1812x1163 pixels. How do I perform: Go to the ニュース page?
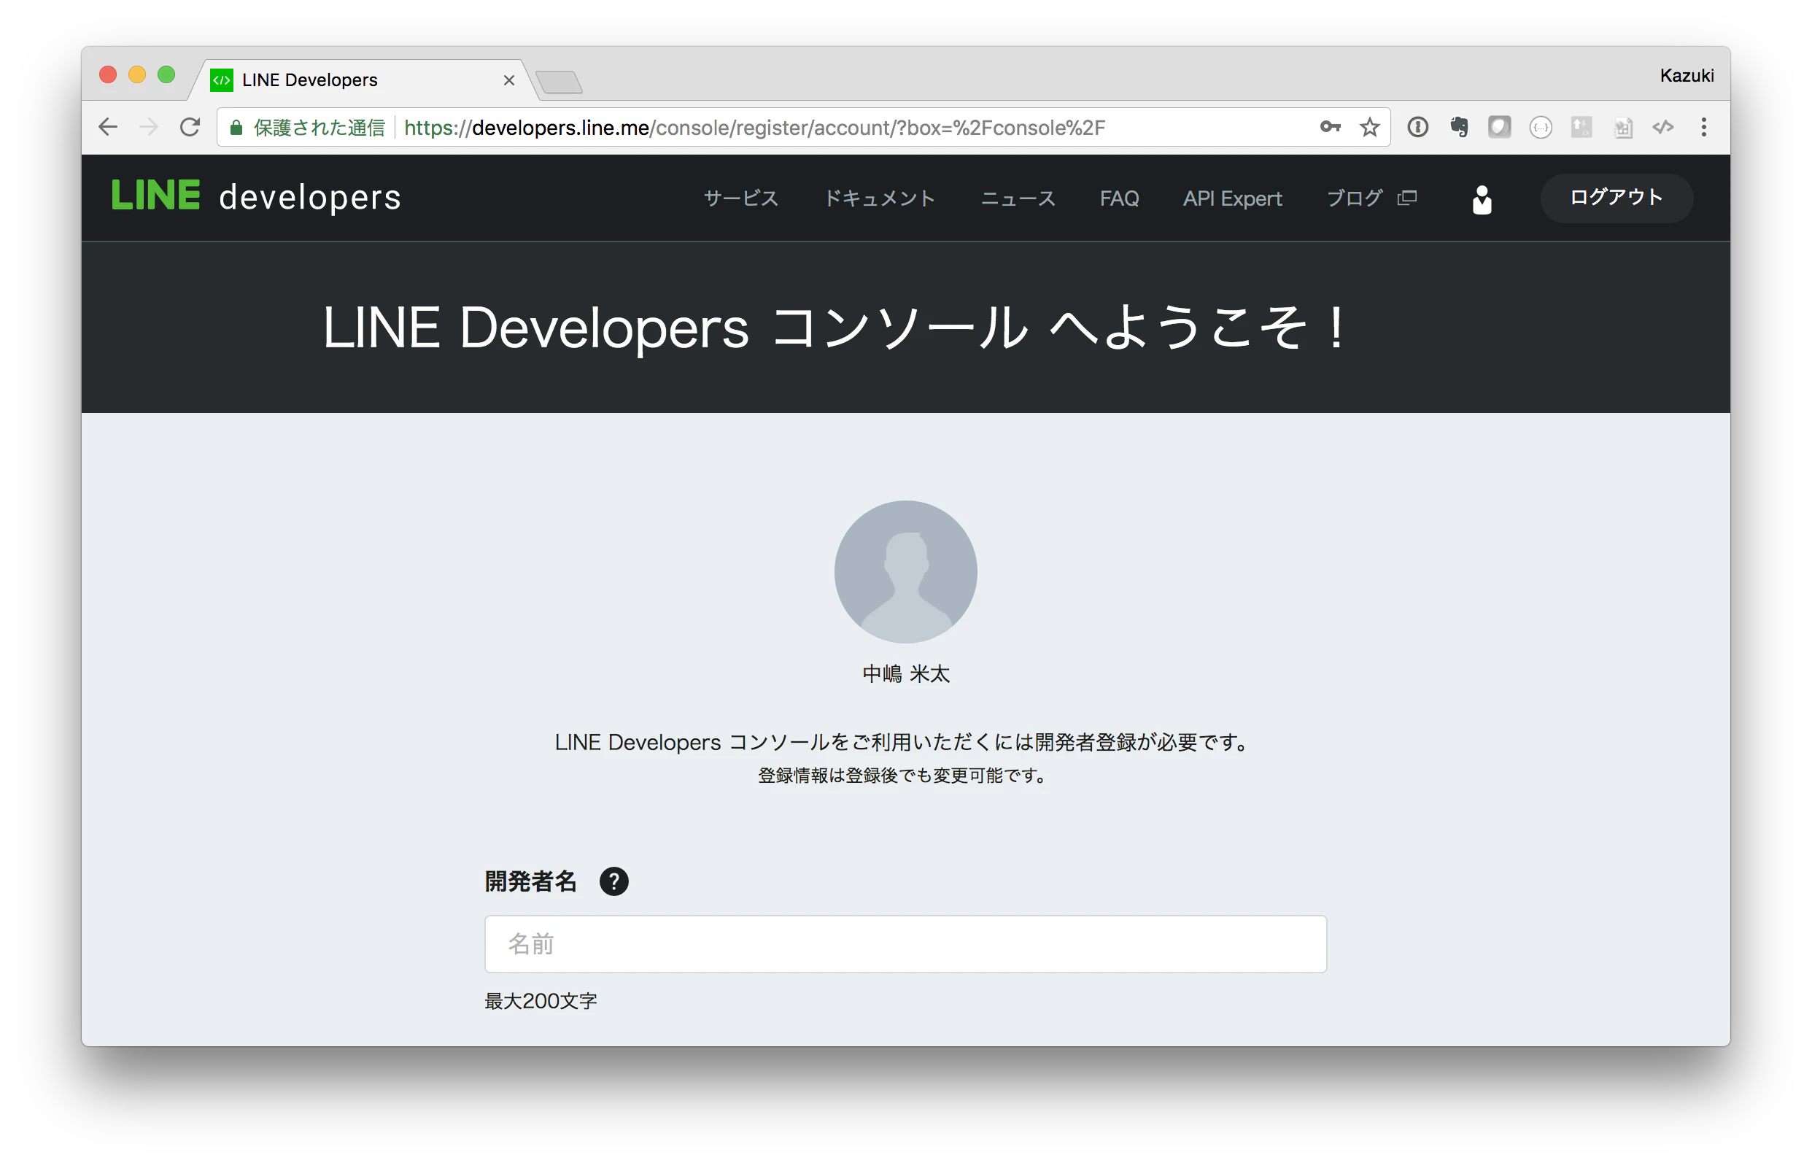pos(1018,198)
